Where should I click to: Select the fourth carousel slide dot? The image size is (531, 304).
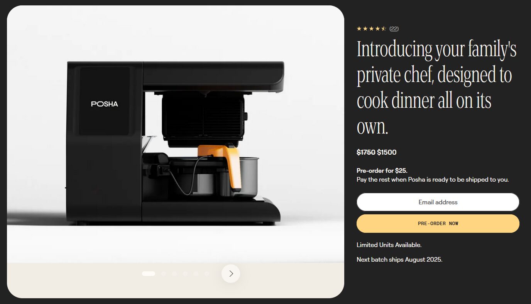(185, 274)
